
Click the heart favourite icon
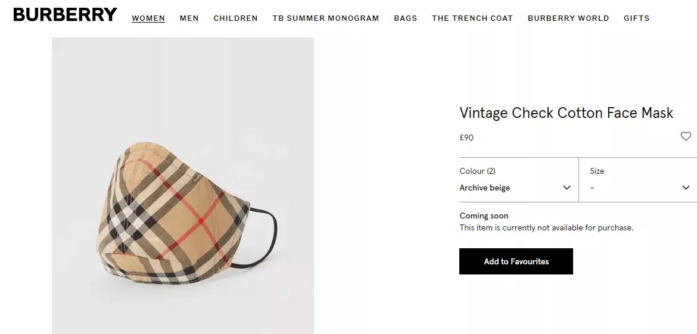pos(686,136)
